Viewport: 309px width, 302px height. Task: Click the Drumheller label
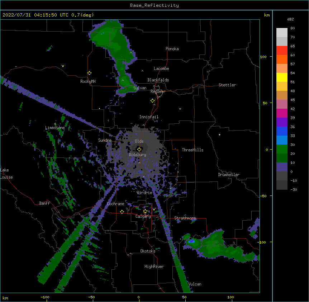pyautogui.click(x=229, y=175)
